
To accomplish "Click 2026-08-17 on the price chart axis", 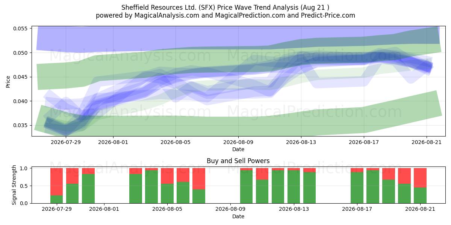I will click(364, 142).
